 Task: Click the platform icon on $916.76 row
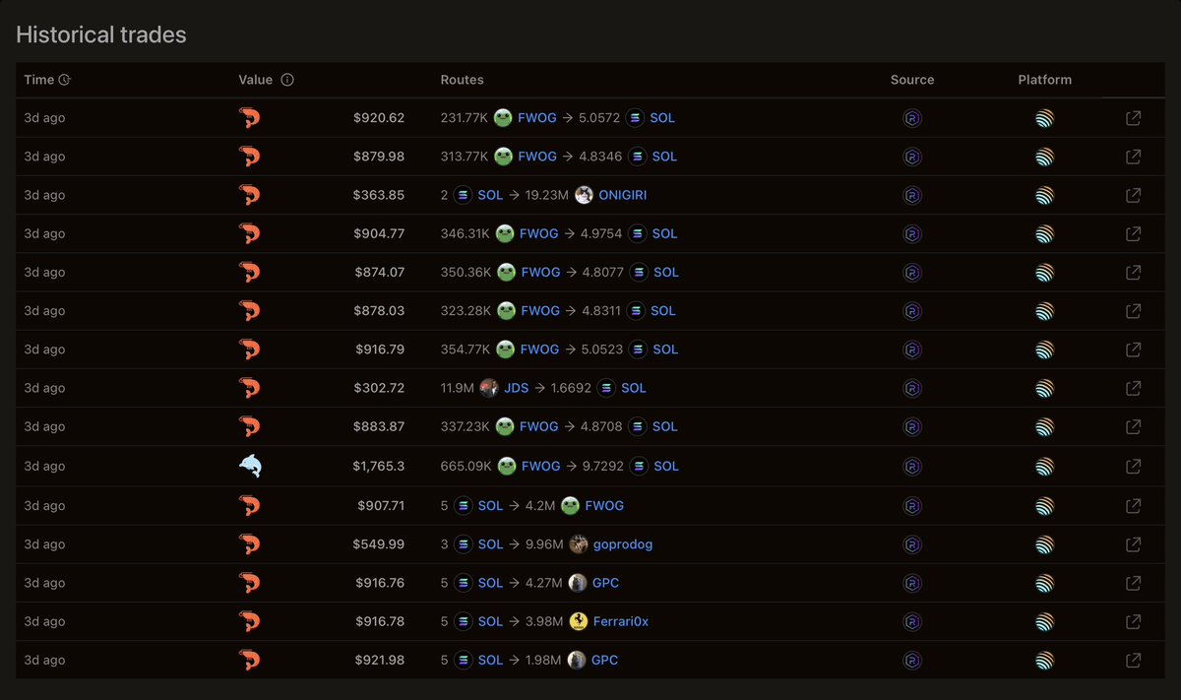[x=1044, y=583]
